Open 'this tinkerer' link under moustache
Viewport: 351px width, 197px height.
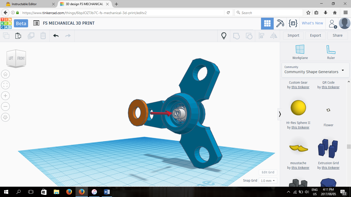(x=300, y=168)
